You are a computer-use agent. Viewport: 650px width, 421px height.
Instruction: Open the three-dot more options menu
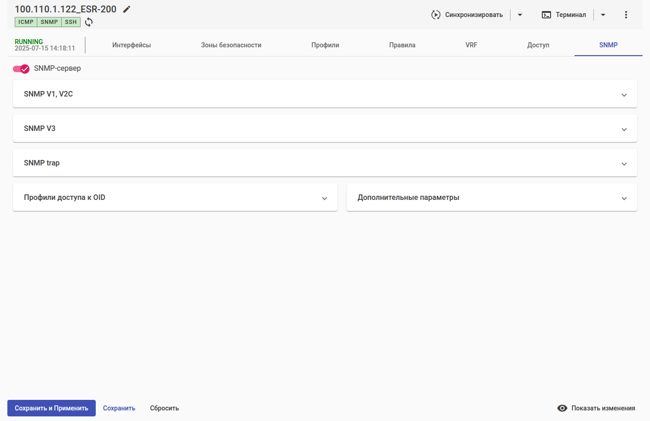tap(626, 15)
